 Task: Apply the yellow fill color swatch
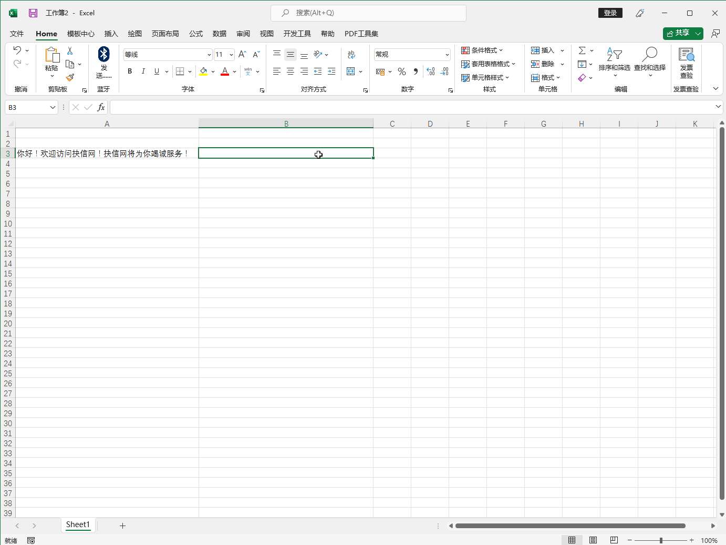pyautogui.click(x=203, y=71)
